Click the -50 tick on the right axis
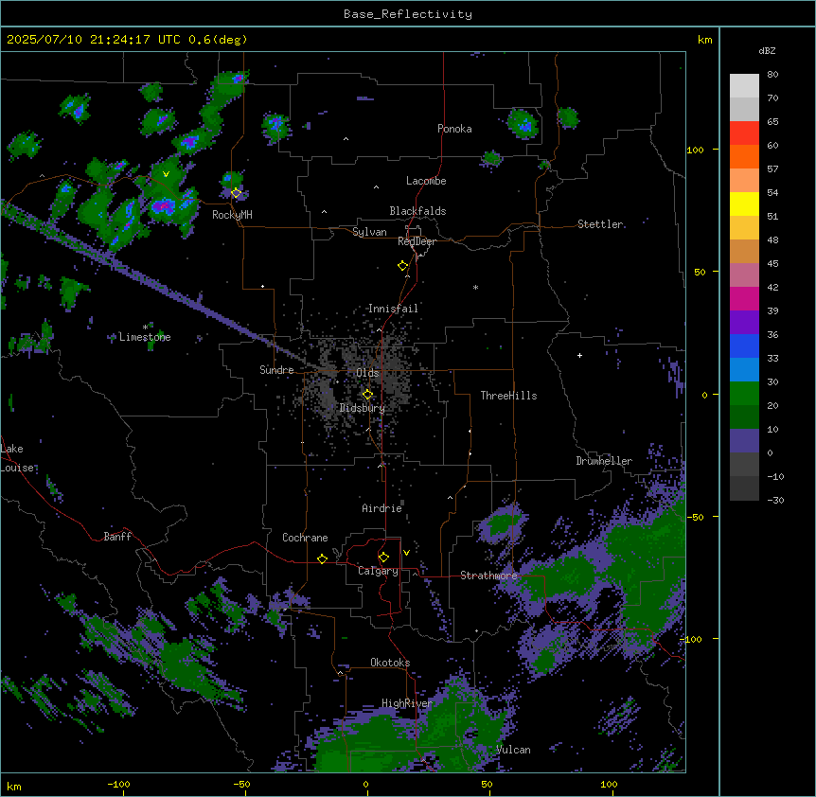This screenshot has height=797, width=816. tap(695, 517)
